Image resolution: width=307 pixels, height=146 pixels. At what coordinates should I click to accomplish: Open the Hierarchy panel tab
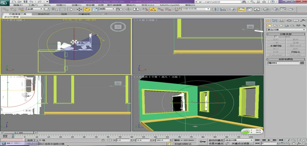[x=282, y=20]
